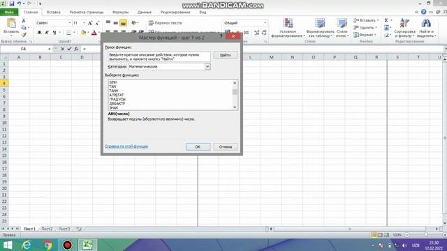The width and height of the screenshot is (447, 251).
Task: Click the Format Painter brush icon
Action: coord(24,35)
